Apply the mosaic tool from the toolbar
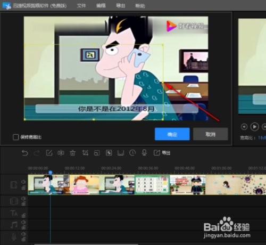Viewport: 266px width, 245px height. tap(109, 153)
